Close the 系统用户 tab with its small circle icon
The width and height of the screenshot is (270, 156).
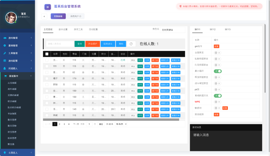click(80, 16)
